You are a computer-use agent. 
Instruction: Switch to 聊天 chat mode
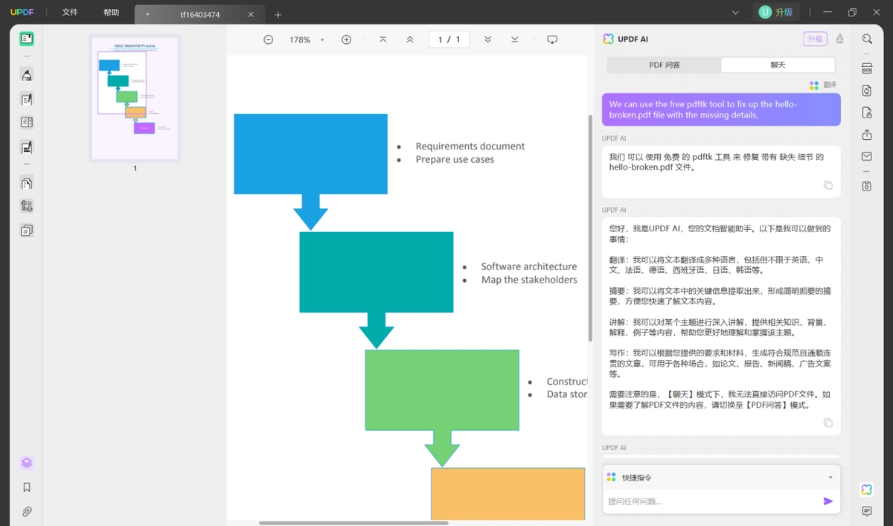click(778, 65)
